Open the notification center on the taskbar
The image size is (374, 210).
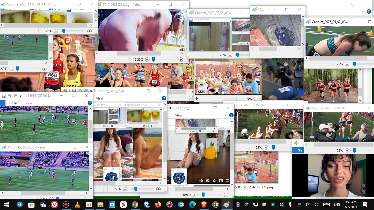pos(365,205)
